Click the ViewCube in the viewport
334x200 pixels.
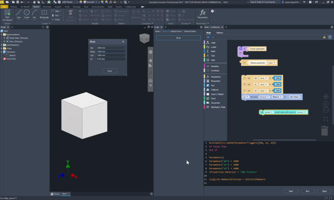point(145,39)
